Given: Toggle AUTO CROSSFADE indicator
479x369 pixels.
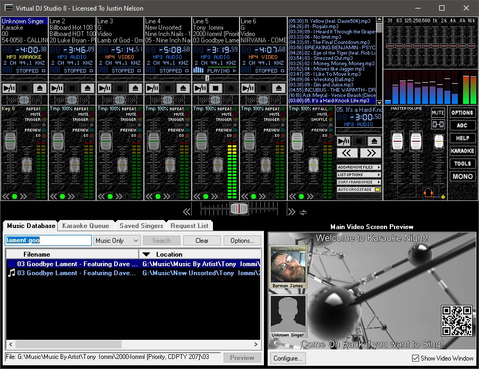Looking at the screenshot, I should point(377,189).
